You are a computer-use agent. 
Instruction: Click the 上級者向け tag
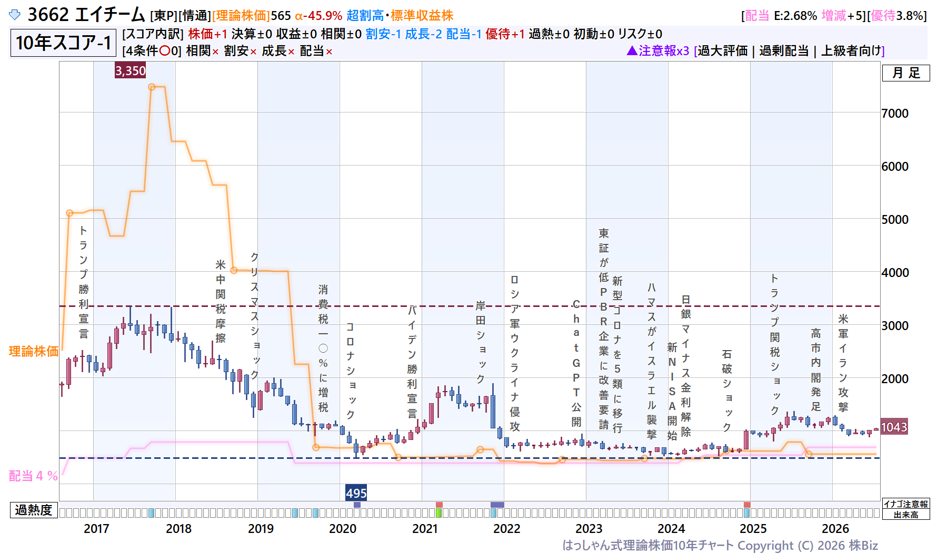852,51
